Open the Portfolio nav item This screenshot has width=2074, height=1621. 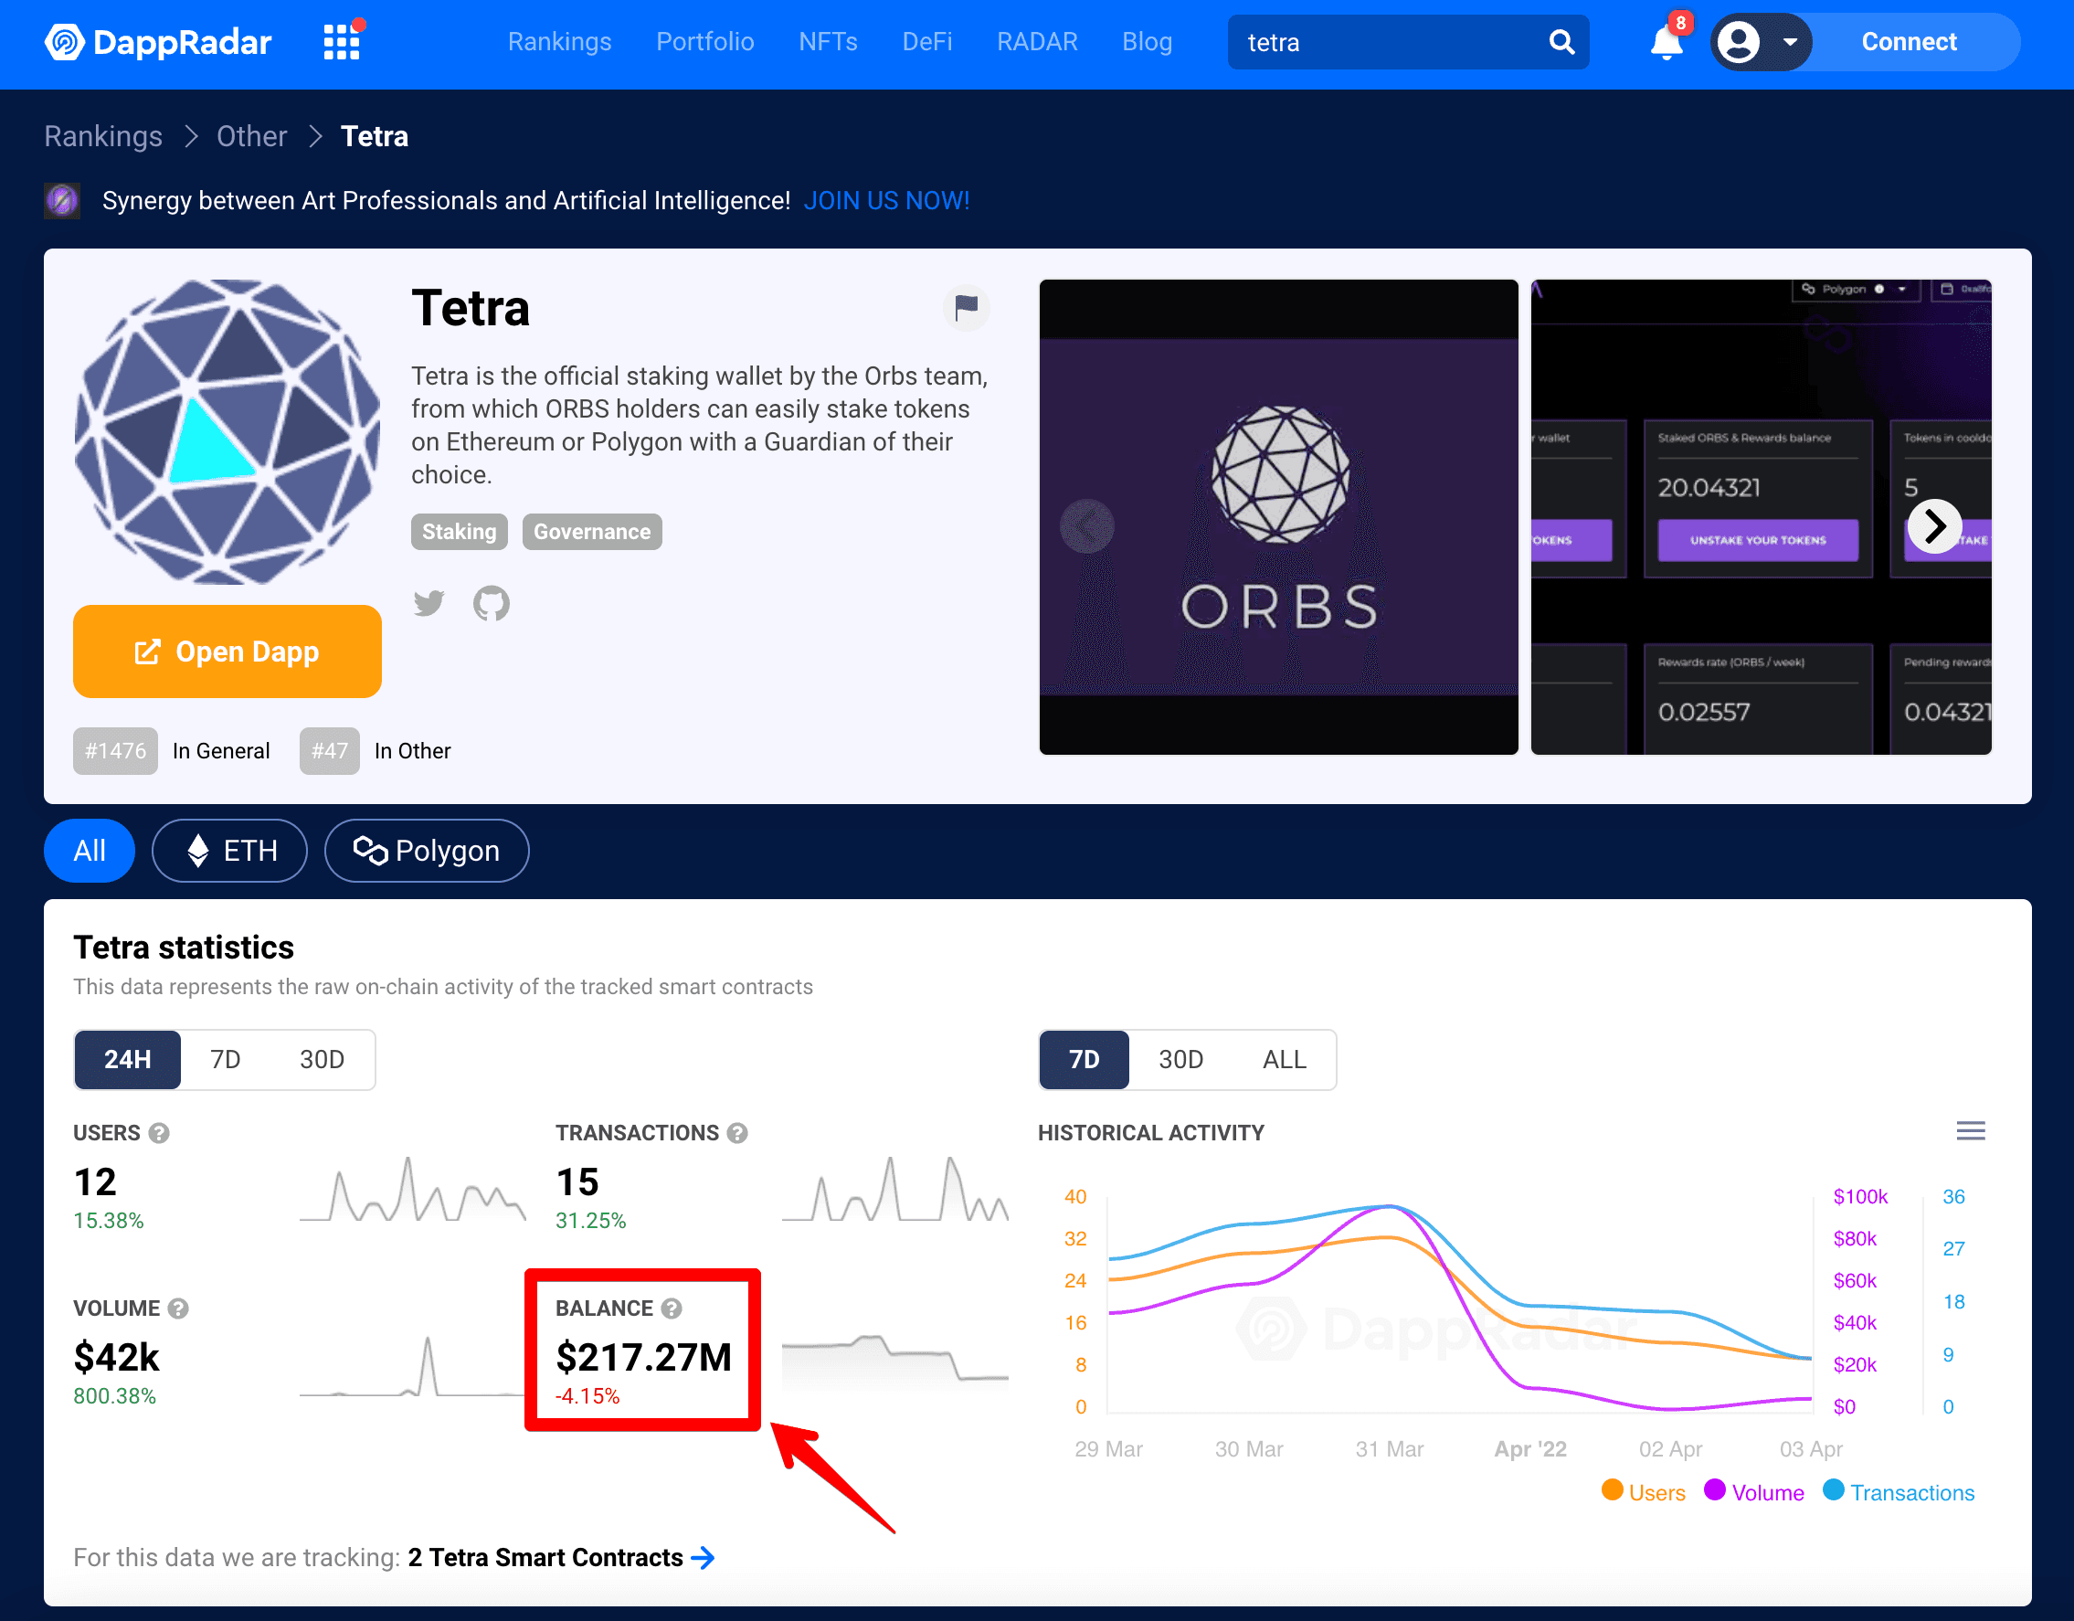704,42
